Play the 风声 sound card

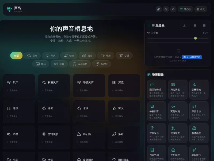point(19,86)
